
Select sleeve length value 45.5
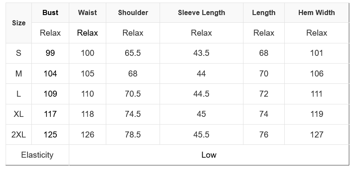[201, 134]
